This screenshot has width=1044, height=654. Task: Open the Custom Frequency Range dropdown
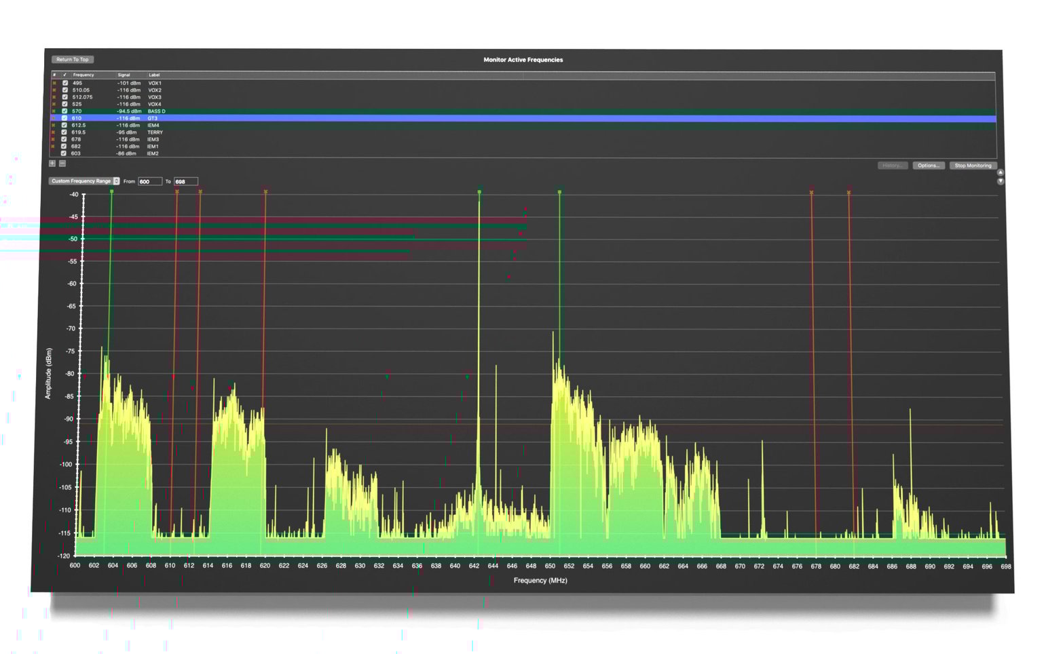[81, 181]
